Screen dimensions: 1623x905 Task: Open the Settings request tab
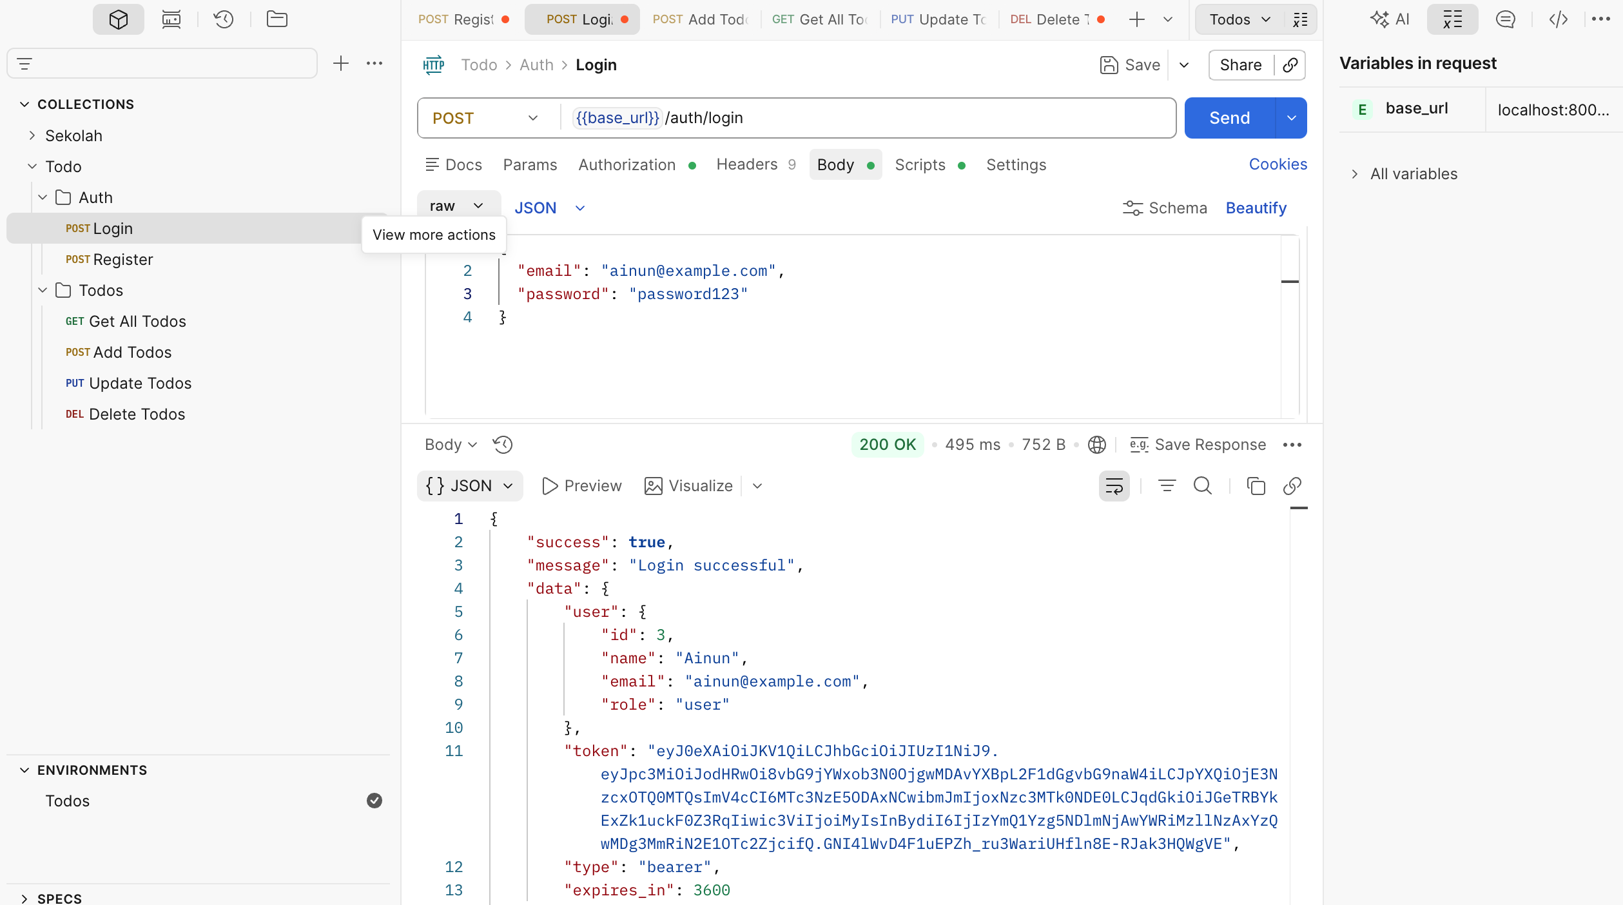click(1016, 165)
